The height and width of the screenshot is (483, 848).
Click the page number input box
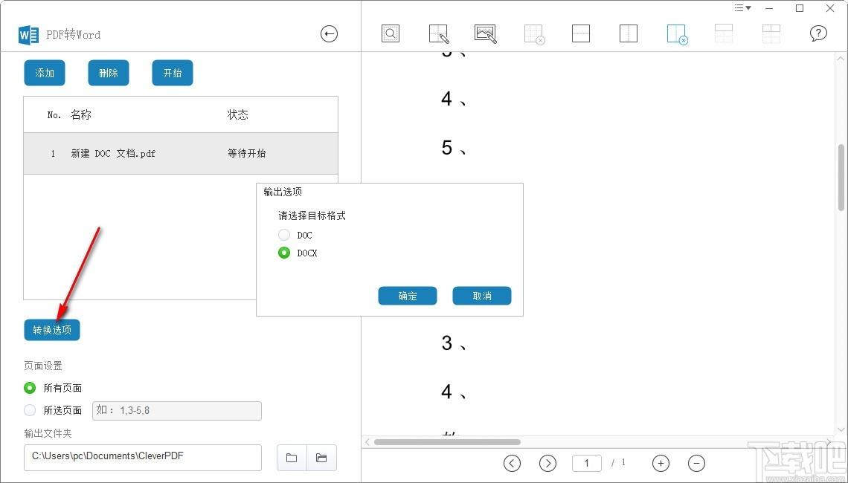tap(587, 463)
